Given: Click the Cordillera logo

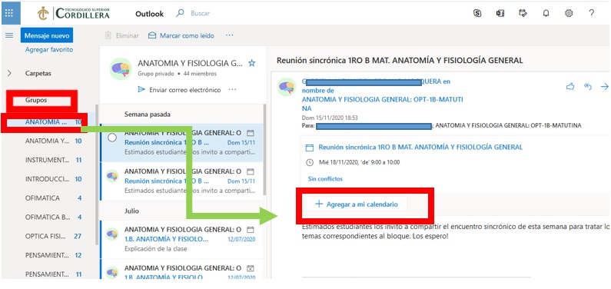Looking at the screenshot, I should click(x=73, y=13).
